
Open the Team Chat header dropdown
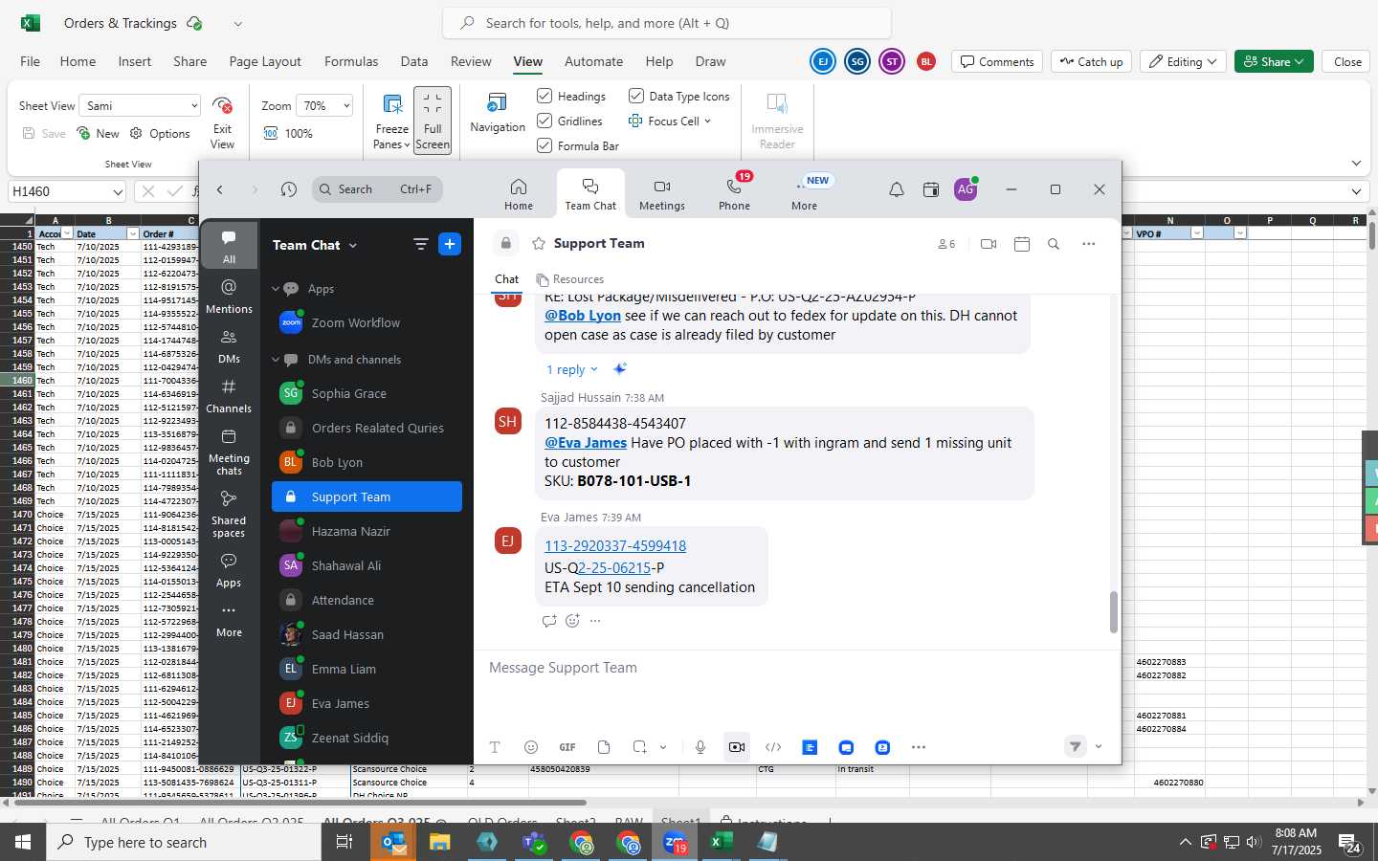(352, 245)
